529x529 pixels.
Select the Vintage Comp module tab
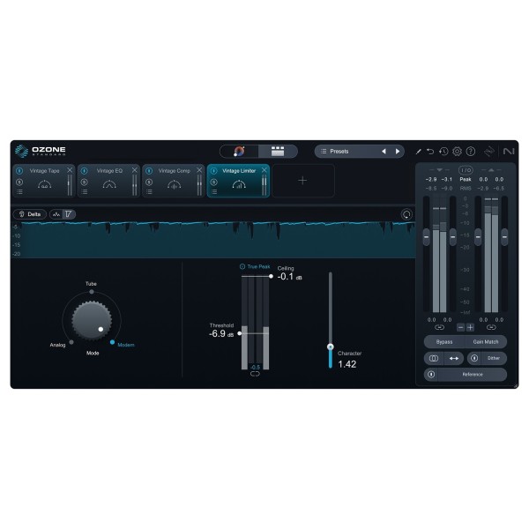[x=174, y=181]
